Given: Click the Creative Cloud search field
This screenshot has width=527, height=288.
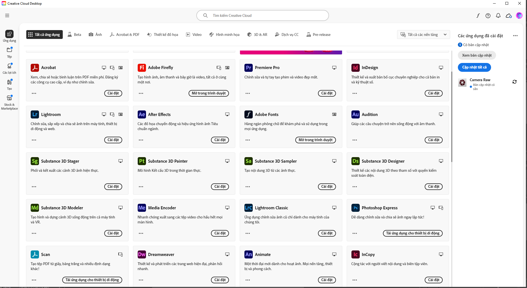Looking at the screenshot, I should [262, 15].
